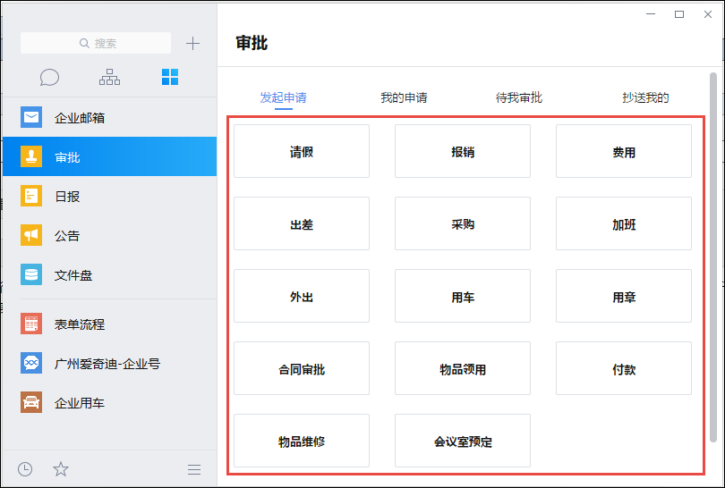
Task: Start a 请假 leave request
Action: (302, 151)
